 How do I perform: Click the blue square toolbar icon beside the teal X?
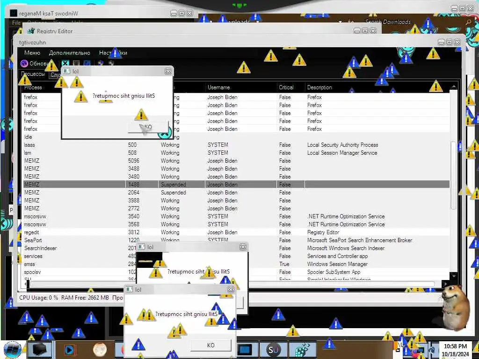pos(87,63)
